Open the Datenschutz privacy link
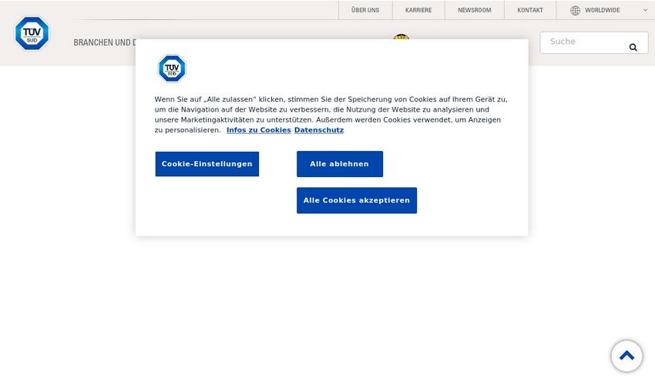The height and width of the screenshot is (385, 655). pos(318,130)
